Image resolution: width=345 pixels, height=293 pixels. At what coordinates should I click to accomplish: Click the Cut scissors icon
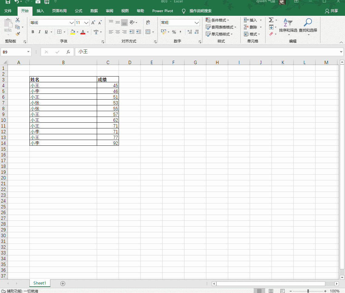point(18,20)
